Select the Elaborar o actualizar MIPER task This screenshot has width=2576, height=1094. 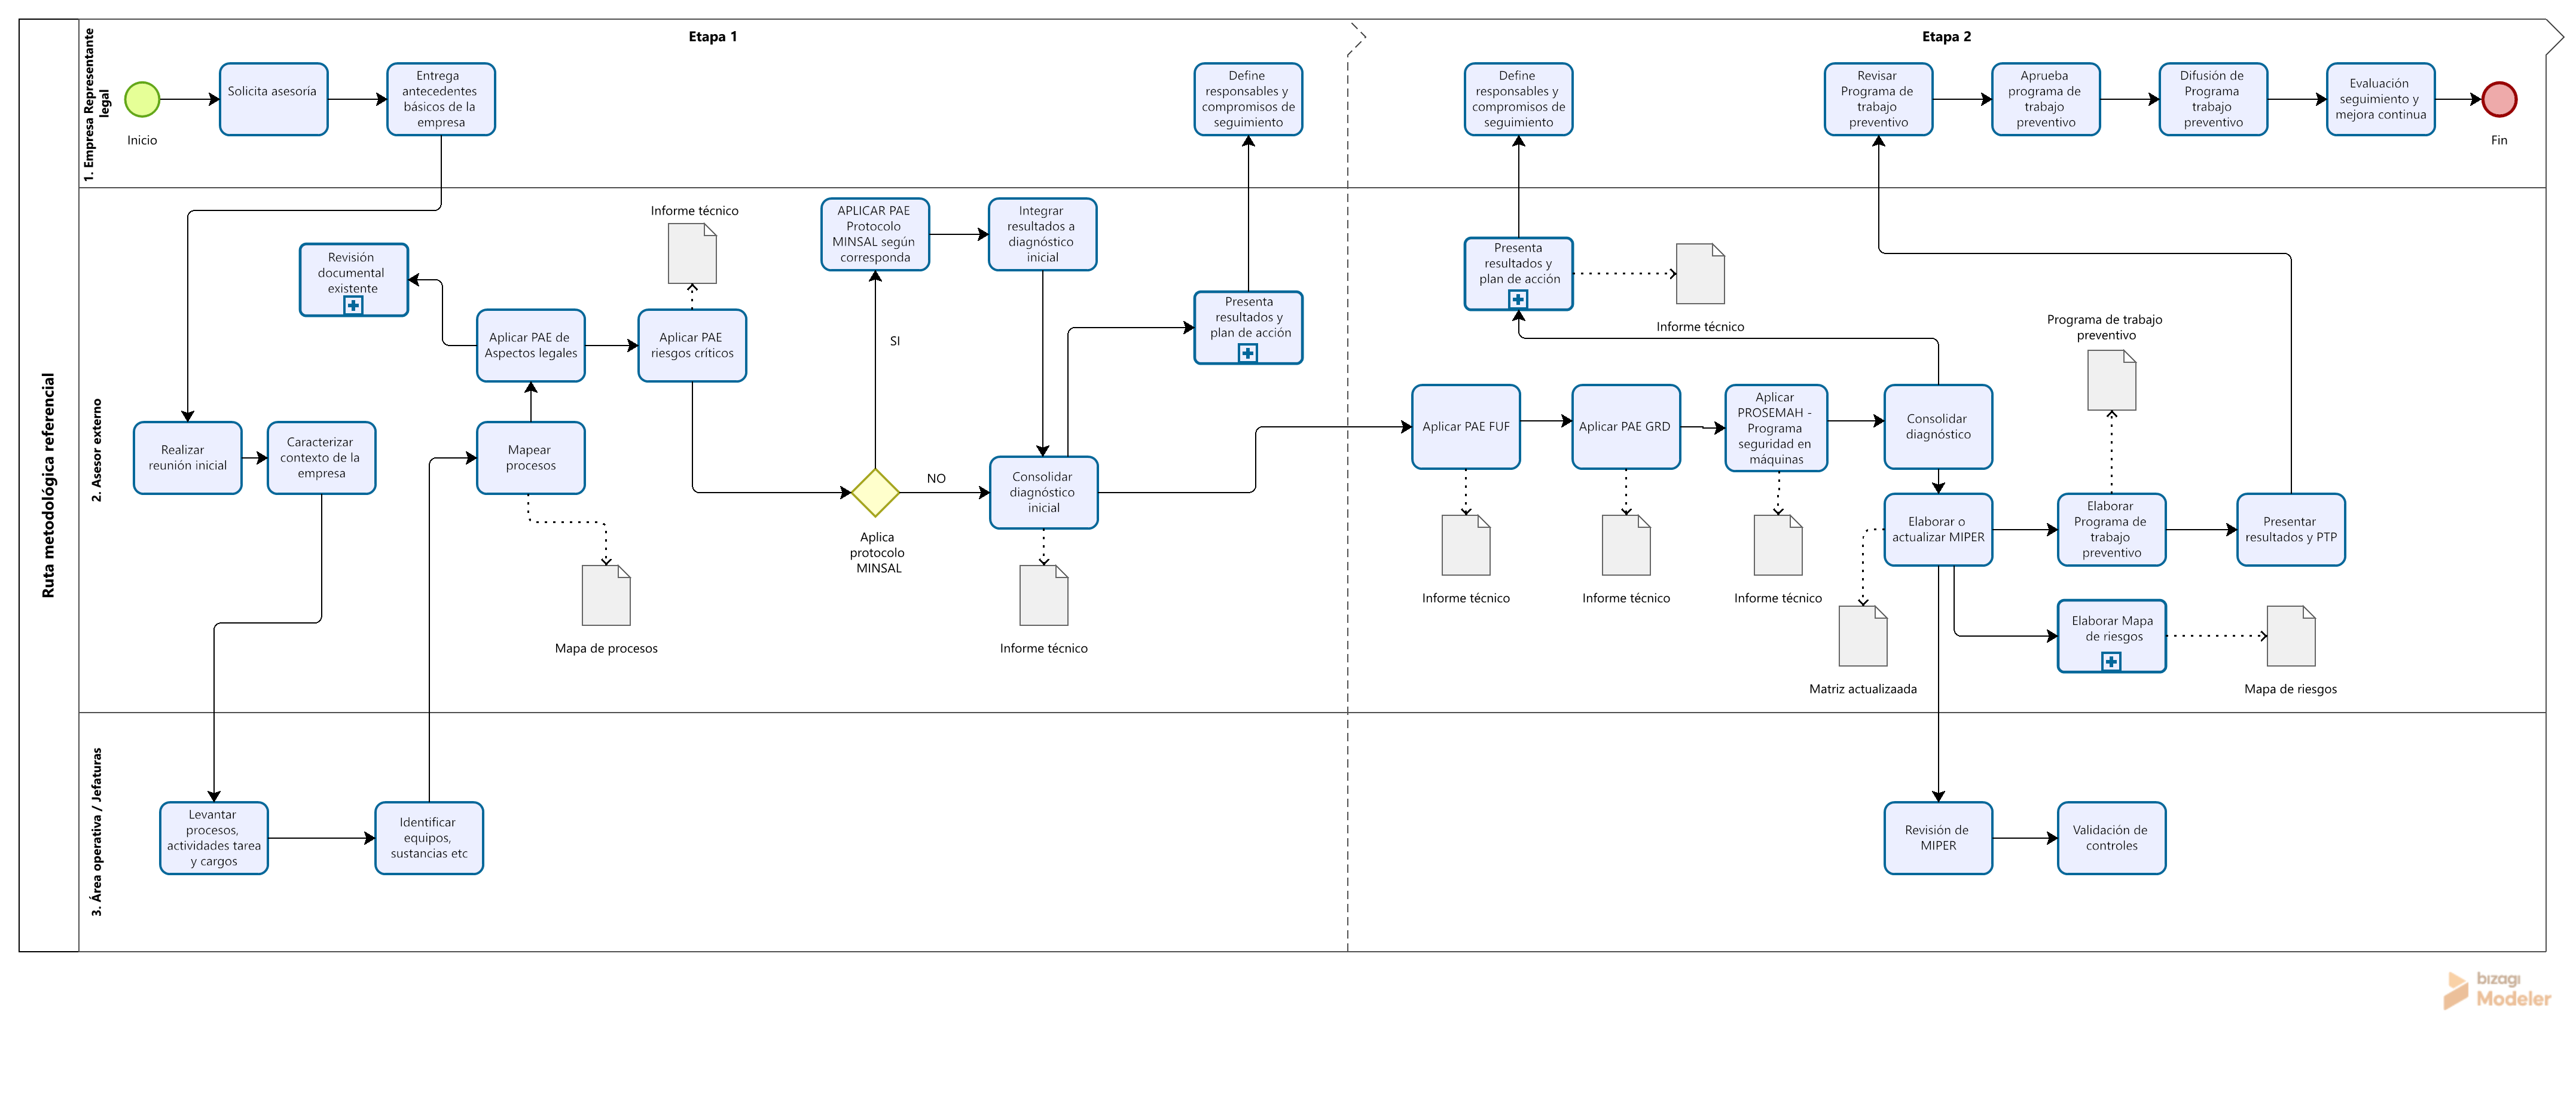click(1938, 530)
